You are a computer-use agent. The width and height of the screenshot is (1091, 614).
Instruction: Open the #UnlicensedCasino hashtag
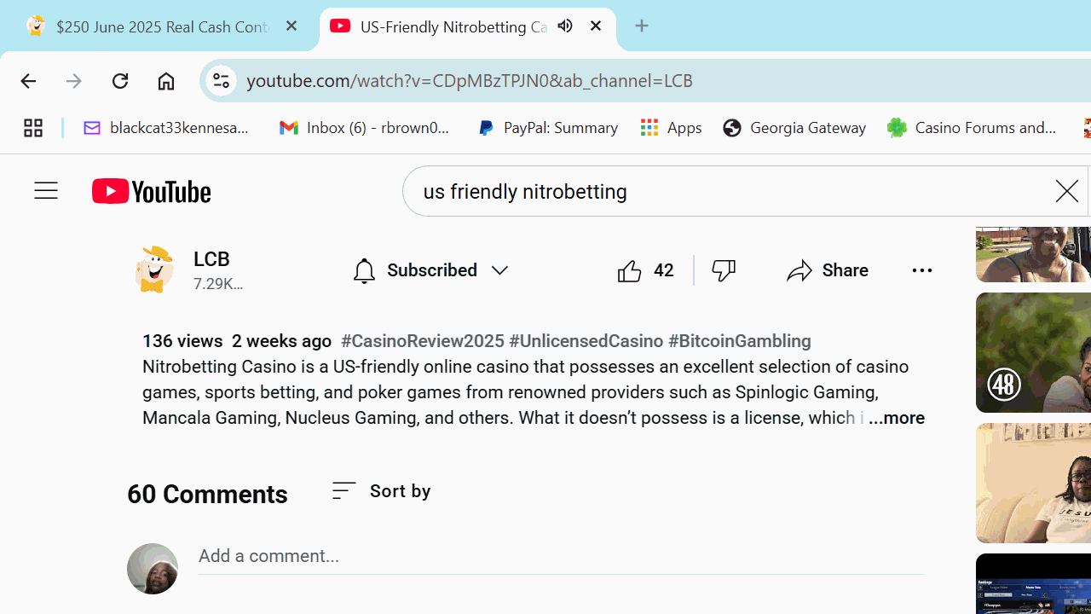[586, 341]
